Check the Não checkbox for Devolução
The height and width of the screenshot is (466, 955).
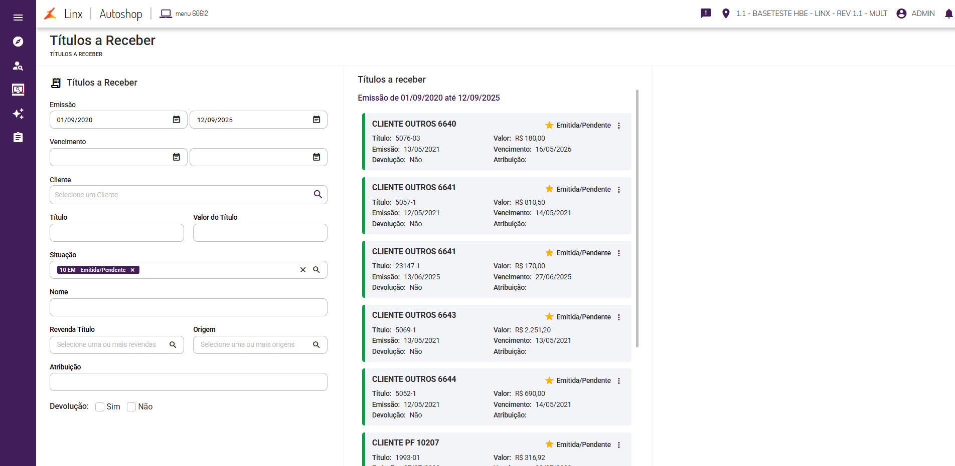[131, 407]
